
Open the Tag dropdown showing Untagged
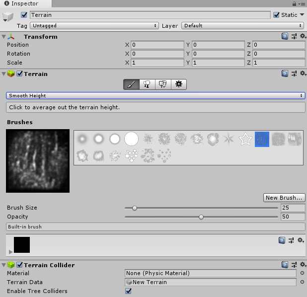click(x=94, y=25)
